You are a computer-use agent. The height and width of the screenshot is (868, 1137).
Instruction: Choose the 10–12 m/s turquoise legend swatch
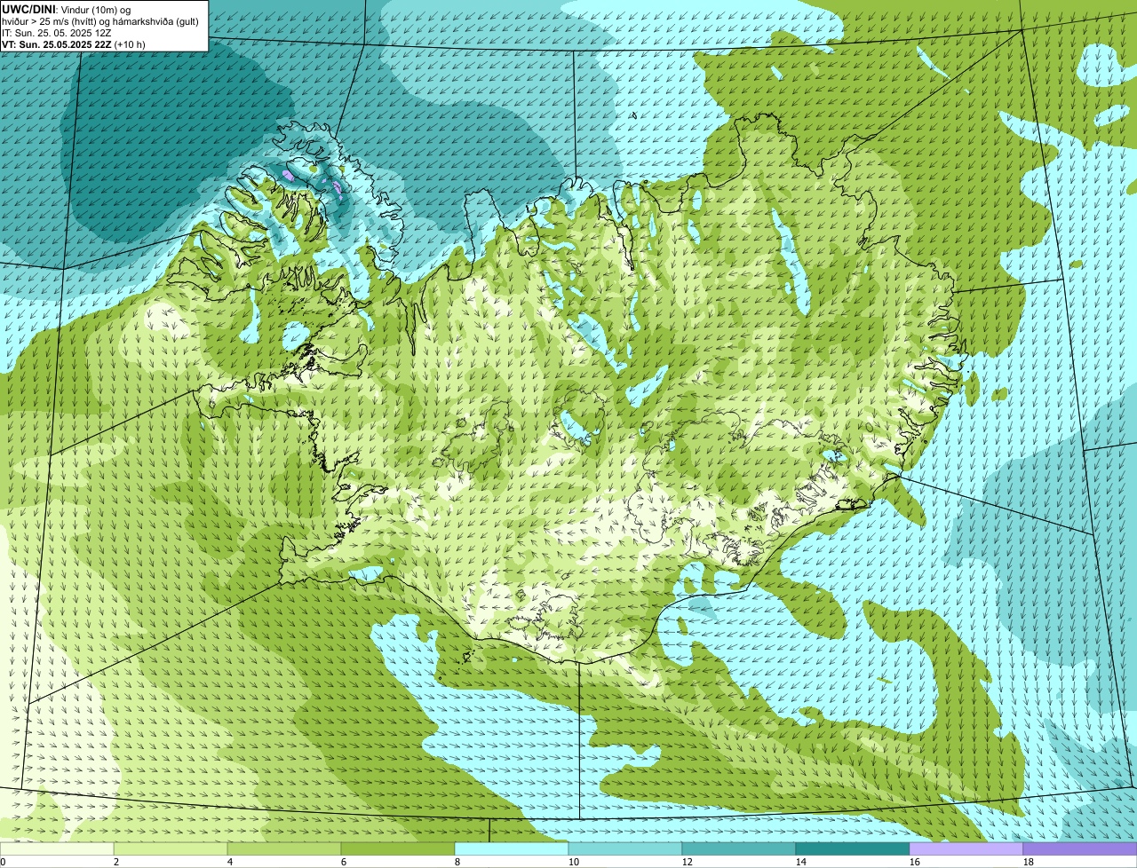(625, 848)
